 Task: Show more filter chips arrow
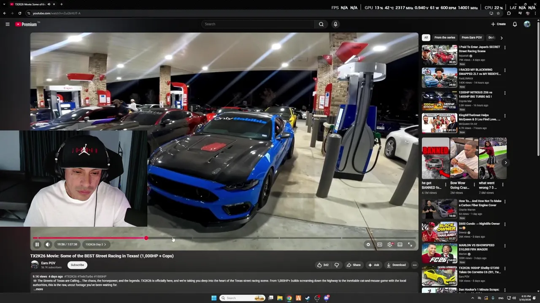pos(501,37)
